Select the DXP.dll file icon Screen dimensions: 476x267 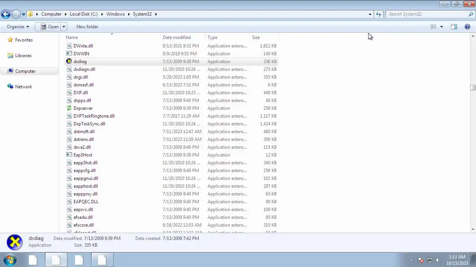[69, 93]
